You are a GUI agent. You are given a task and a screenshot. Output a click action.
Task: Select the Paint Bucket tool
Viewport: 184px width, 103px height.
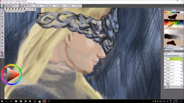(2, 17)
